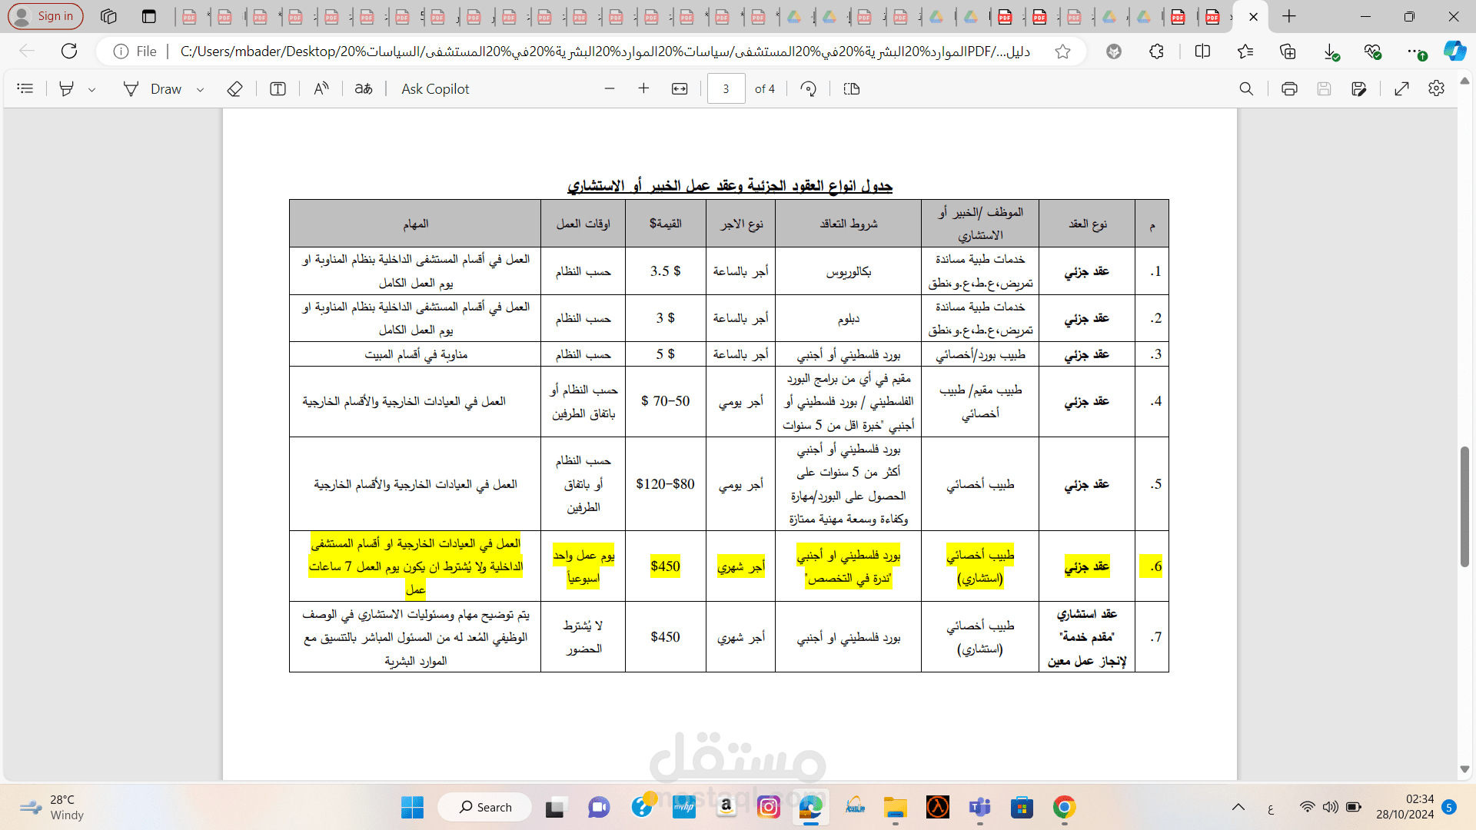Screen dimensions: 1476x830
Task: Select the vertical scrollbar thumb on the page
Action: (x=1464, y=507)
